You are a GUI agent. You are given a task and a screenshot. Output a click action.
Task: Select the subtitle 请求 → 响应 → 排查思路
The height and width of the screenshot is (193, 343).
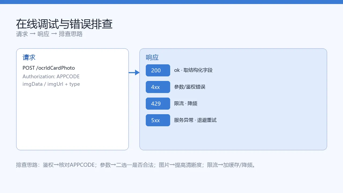coord(49,34)
